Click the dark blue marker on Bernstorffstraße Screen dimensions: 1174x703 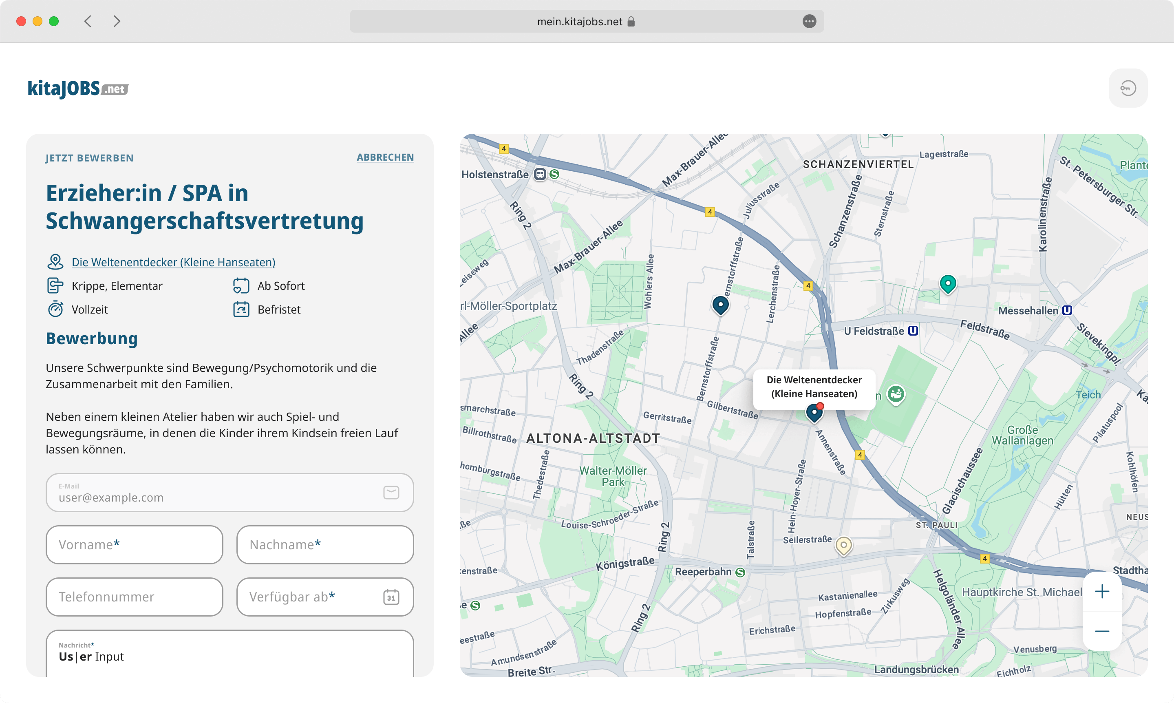coord(720,305)
